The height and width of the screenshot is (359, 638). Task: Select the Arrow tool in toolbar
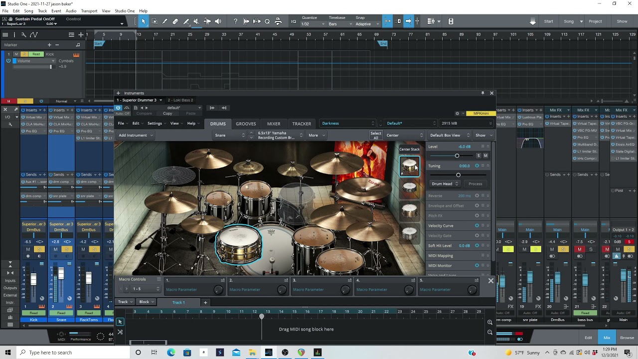coord(144,21)
